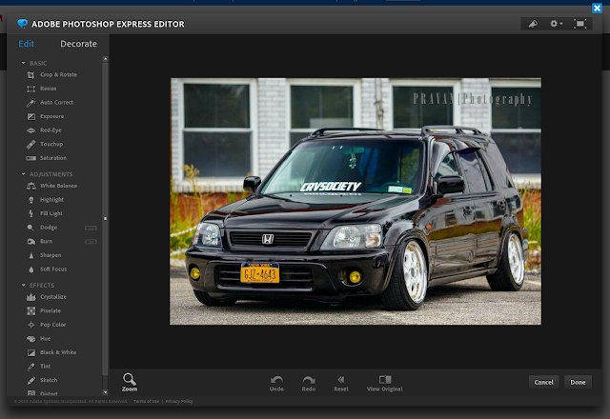Click the car photo in canvas
610x419 pixels.
tap(356, 201)
